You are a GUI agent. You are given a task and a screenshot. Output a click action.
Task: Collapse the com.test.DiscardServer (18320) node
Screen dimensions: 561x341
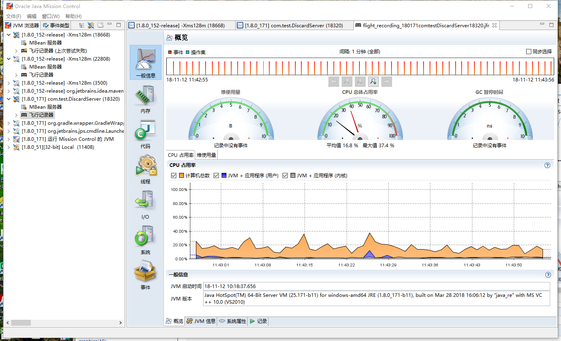pyautogui.click(x=9, y=99)
